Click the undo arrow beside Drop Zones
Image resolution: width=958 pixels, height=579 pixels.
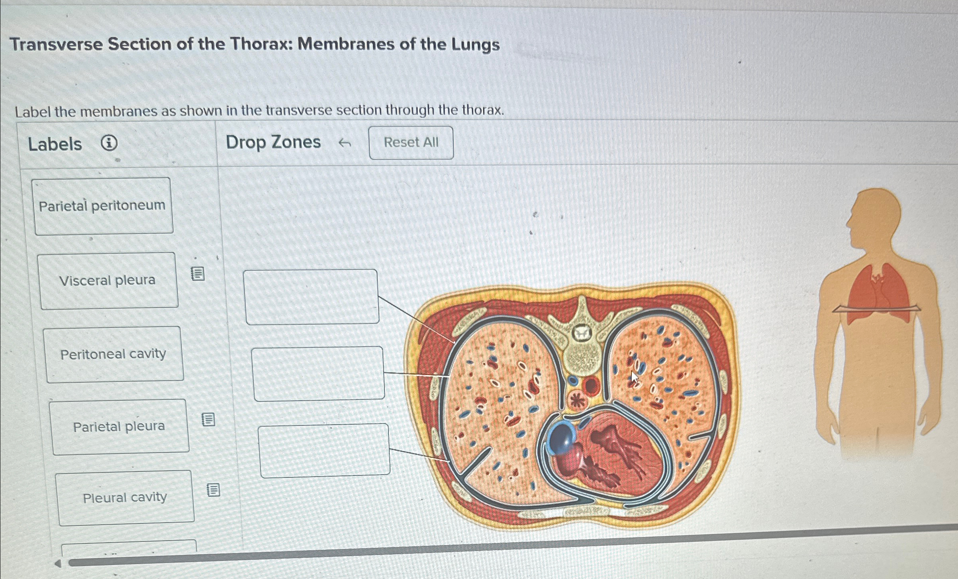pos(345,142)
